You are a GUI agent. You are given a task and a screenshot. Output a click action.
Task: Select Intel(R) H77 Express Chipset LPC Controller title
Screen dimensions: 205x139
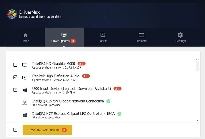tap(73, 114)
